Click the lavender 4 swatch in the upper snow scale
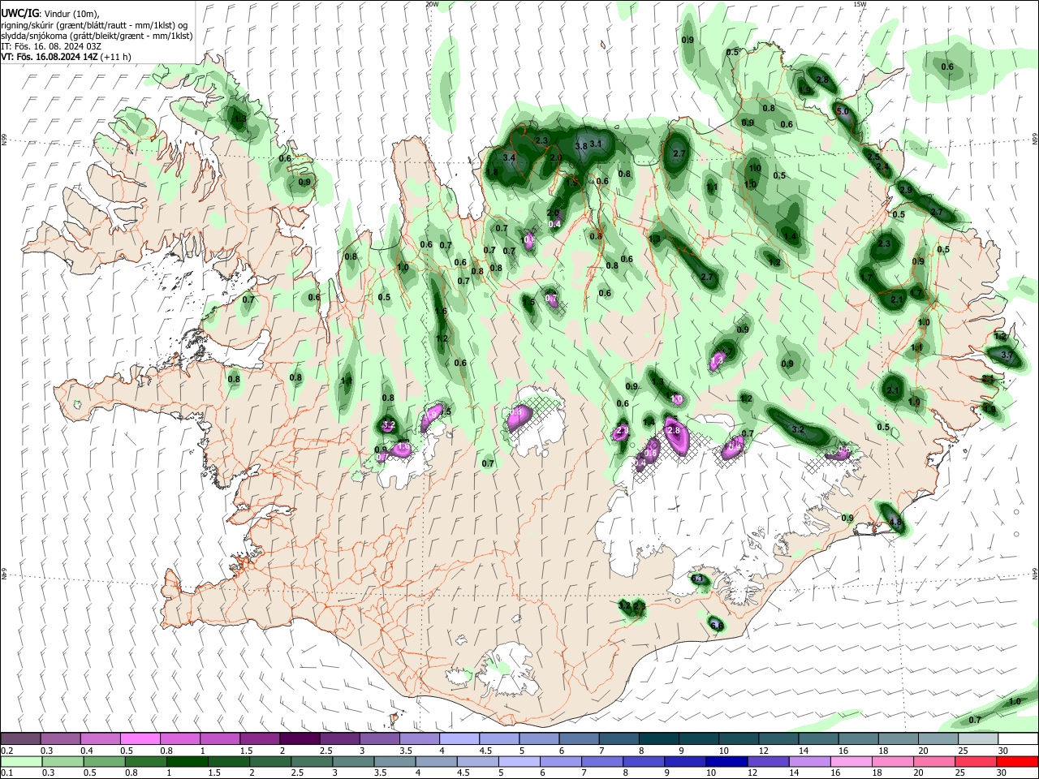The width and height of the screenshot is (1039, 779). (x=459, y=738)
